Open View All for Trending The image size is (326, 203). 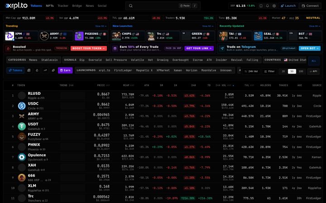101,26
